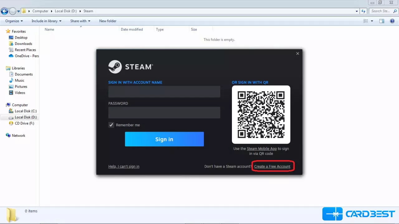399x224 pixels.
Task: Click the Desktop icon in Favorites
Action: 11,38
